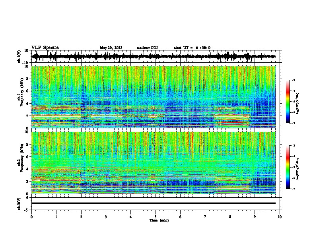Click the 7 tick label on the time axis
315x243 pixels.
(x=205, y=217)
